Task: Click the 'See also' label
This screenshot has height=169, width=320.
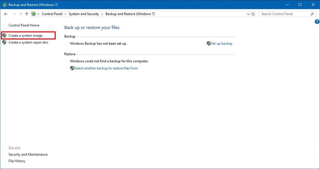Action: [15, 148]
